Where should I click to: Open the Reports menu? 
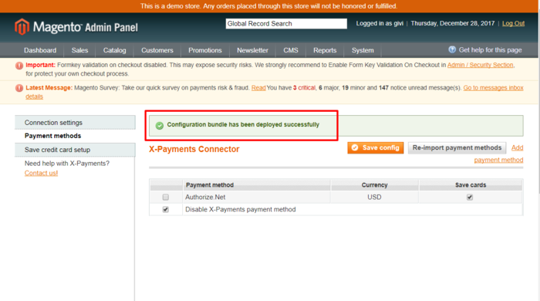325,50
